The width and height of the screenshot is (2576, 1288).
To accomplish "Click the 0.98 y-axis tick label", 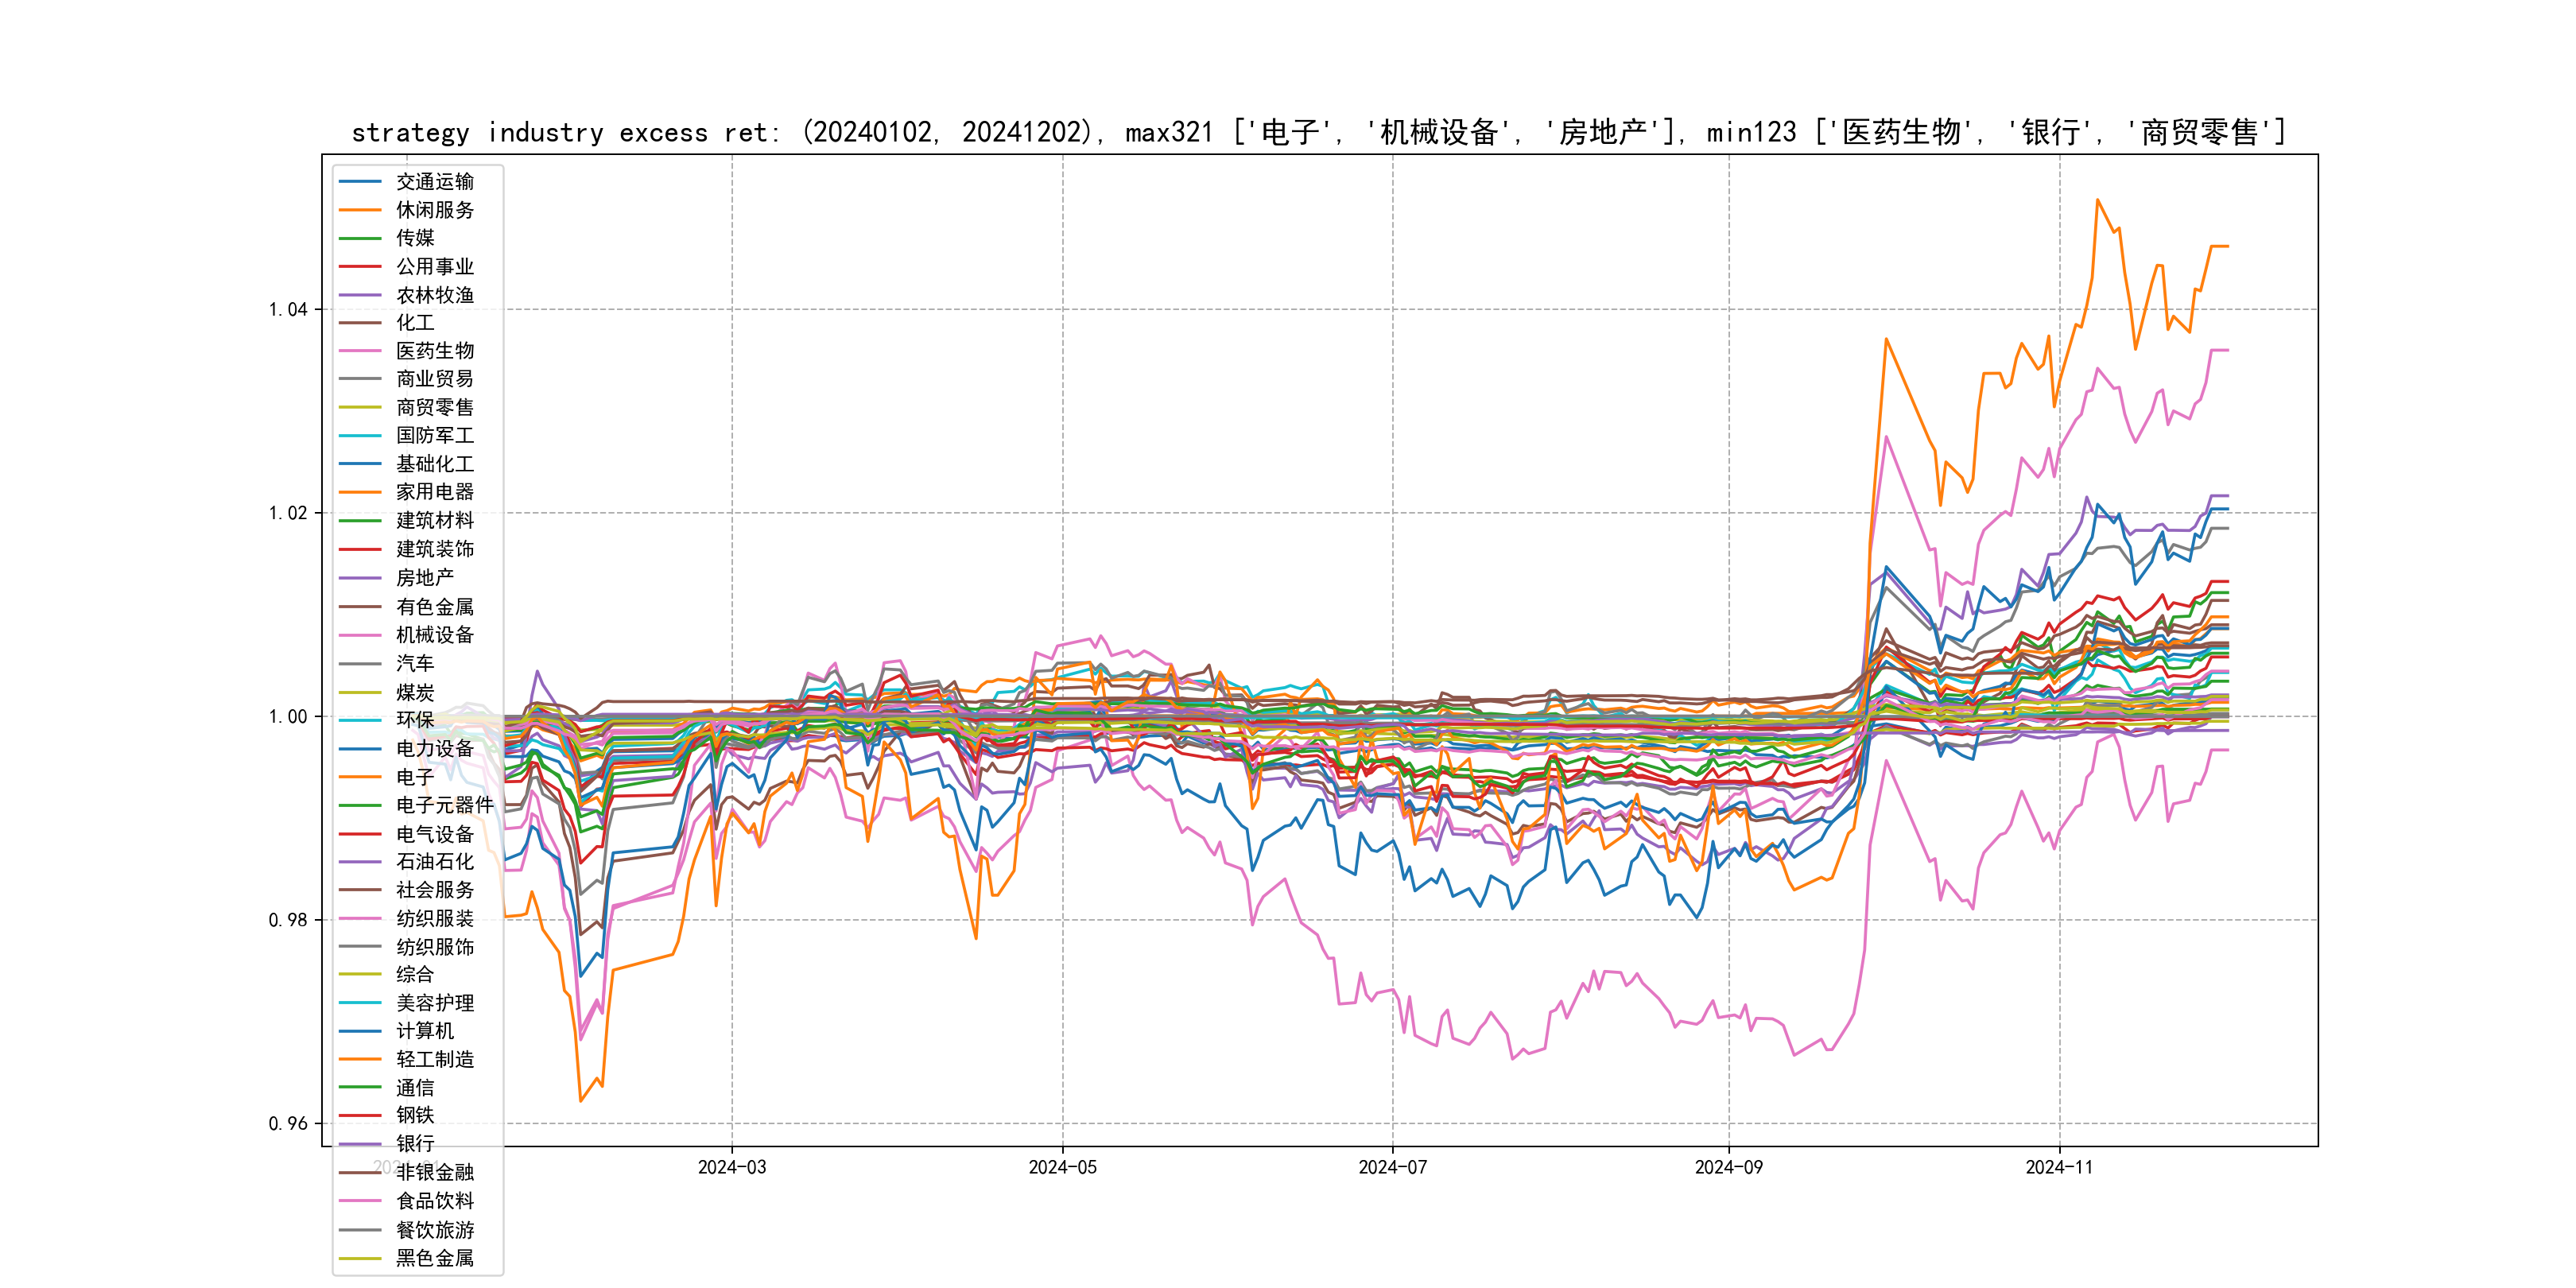I will 288,920.
